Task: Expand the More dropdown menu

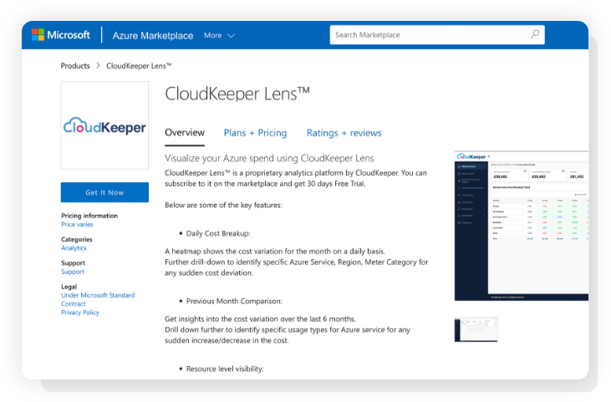Action: [x=219, y=35]
